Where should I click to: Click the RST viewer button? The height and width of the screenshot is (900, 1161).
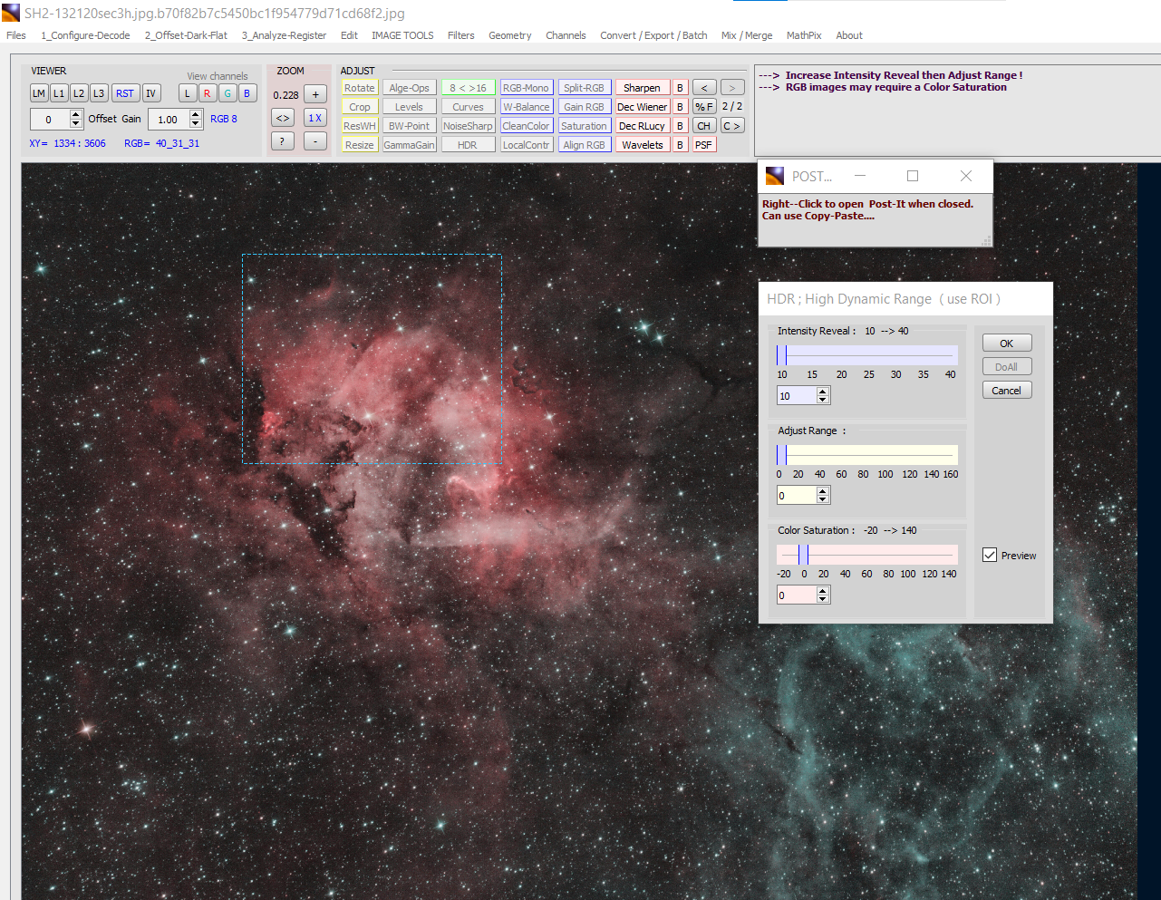[125, 93]
